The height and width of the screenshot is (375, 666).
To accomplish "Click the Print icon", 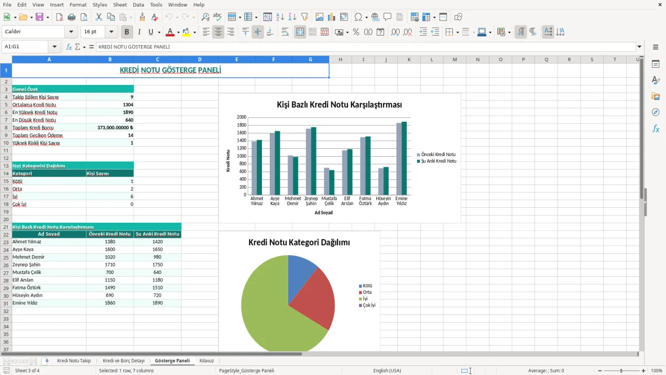I will point(71,17).
